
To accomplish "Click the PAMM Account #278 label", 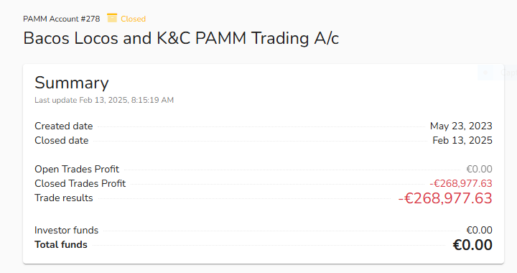I will (x=61, y=19).
